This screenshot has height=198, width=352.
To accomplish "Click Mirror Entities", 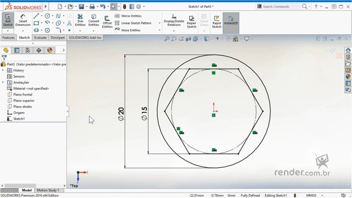I will tap(128, 16).
